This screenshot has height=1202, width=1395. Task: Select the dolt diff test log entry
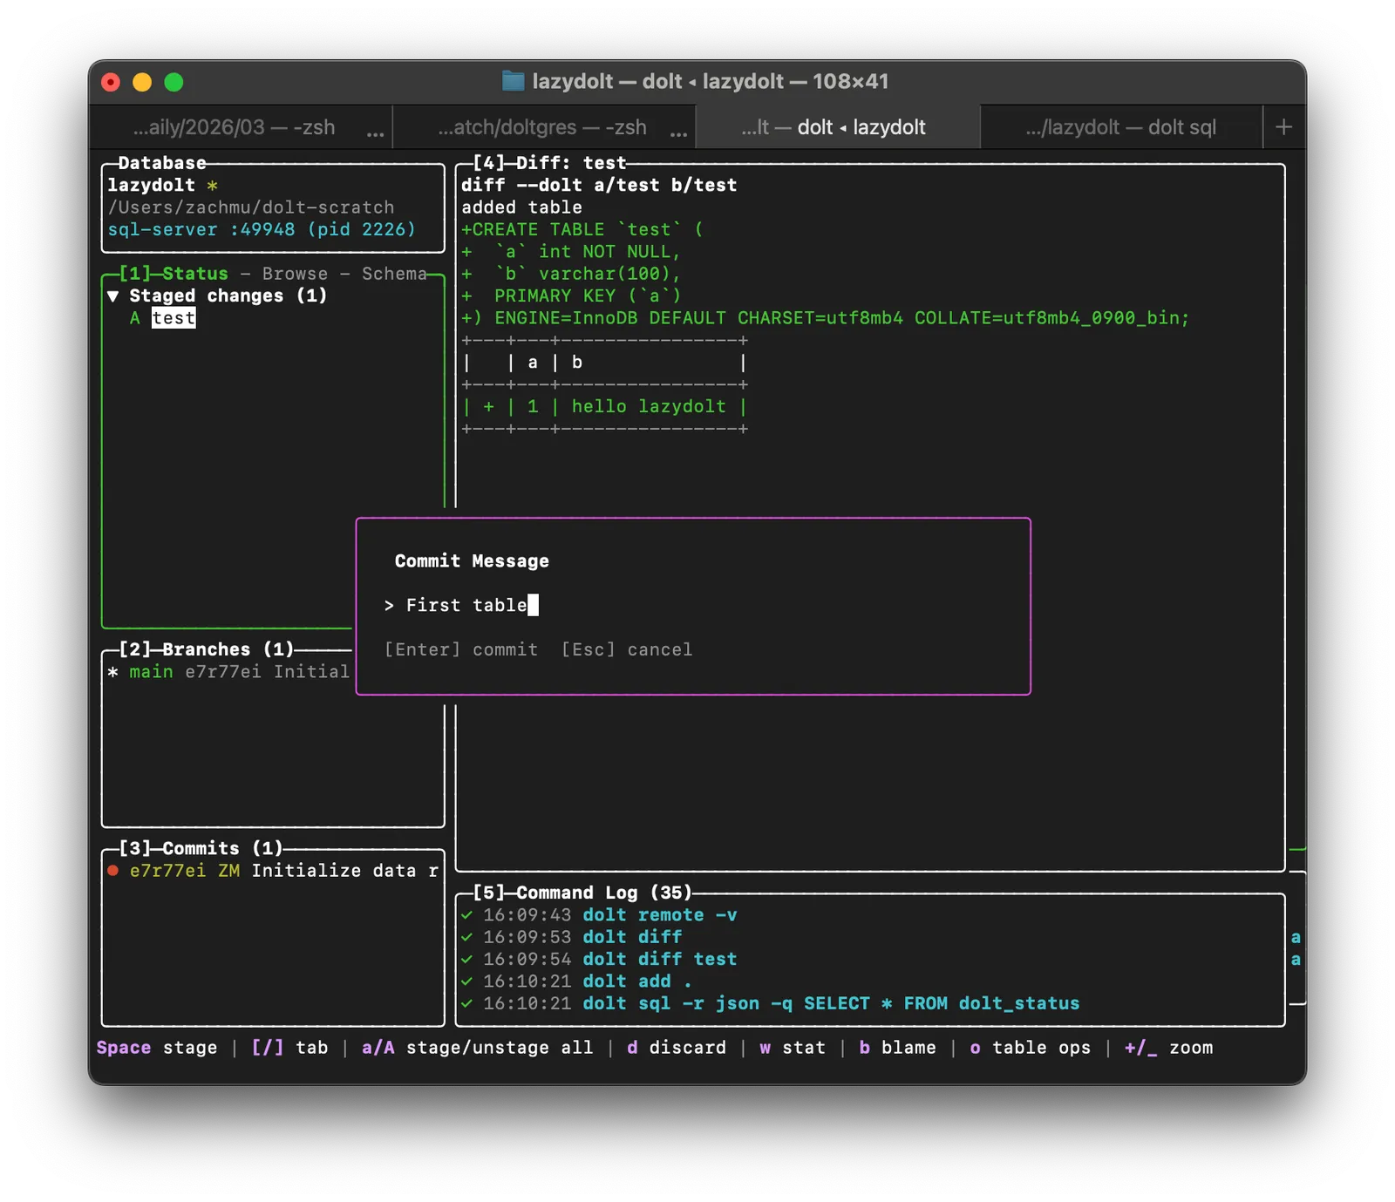pyautogui.click(x=659, y=960)
